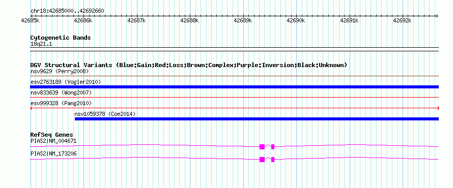Click the chr18:42685000..42692660 region label

[x=67, y=11]
